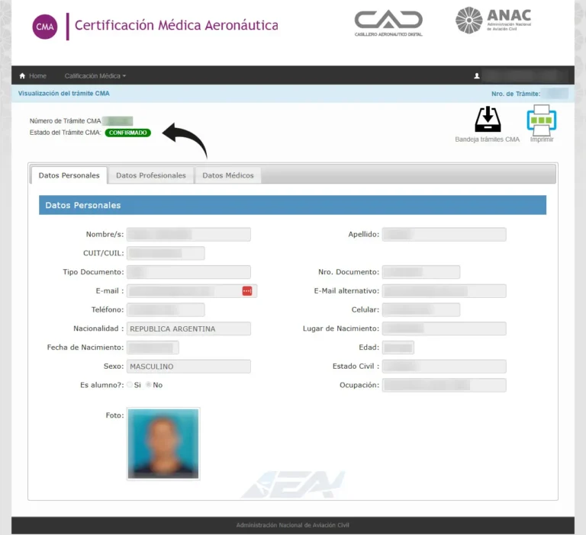Switch to the Datos Personales tab
The height and width of the screenshot is (535, 586).
coord(69,175)
